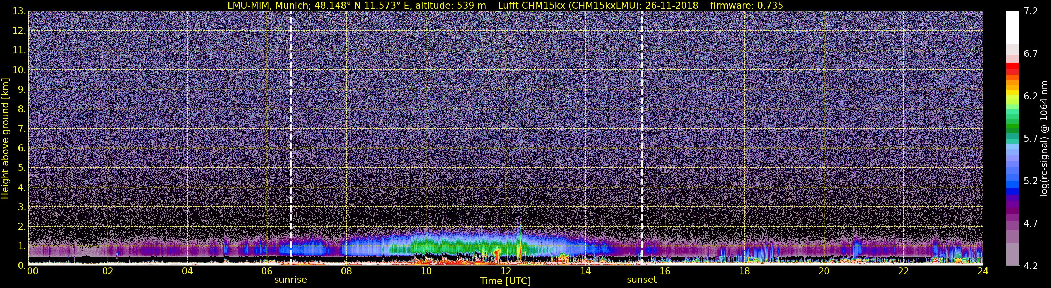
Task: Click the '0.' height axis tick label
Action: point(22,266)
